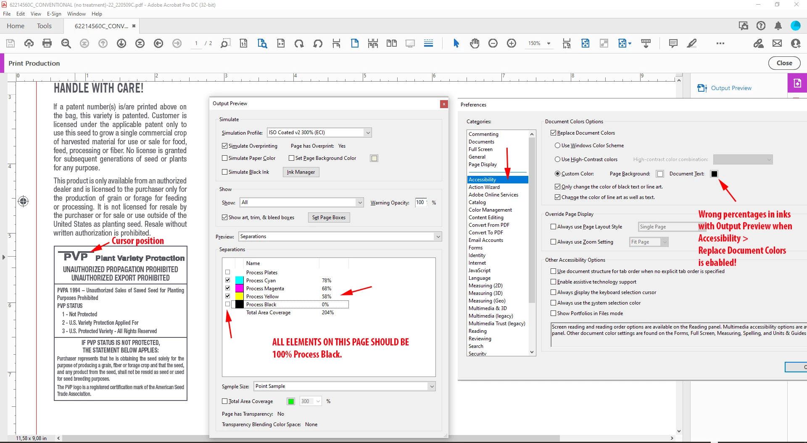Open the 150% zoom level dropdown
The image size is (807, 443).
pos(549,43)
